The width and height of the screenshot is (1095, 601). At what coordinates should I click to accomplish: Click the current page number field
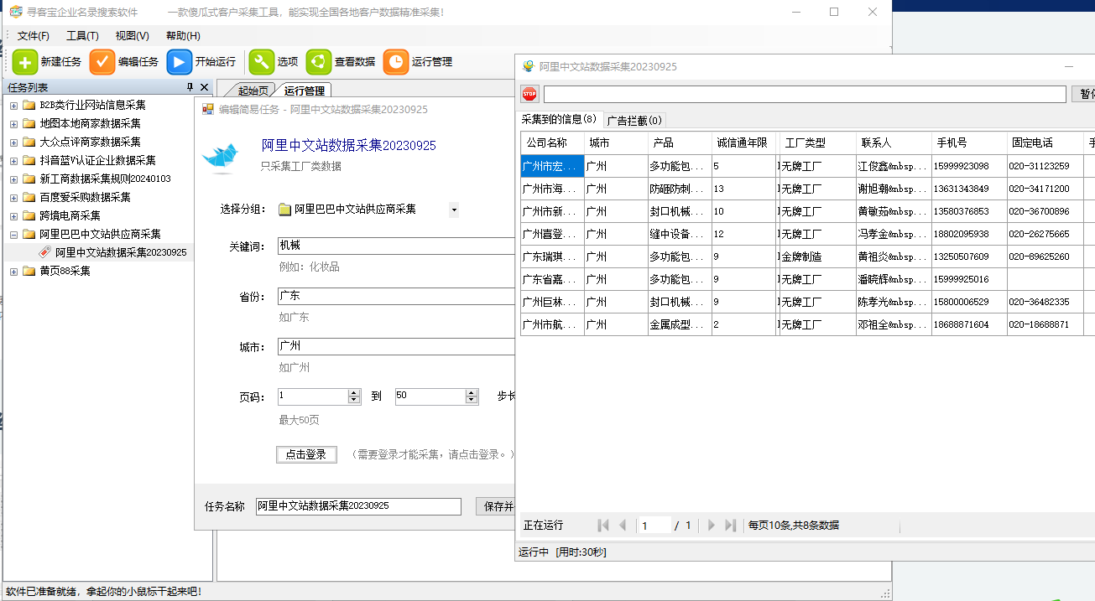point(654,526)
